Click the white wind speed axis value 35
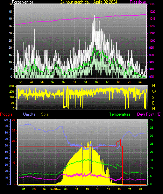The height and width of the screenshot is (194, 163). [x=10, y=26]
